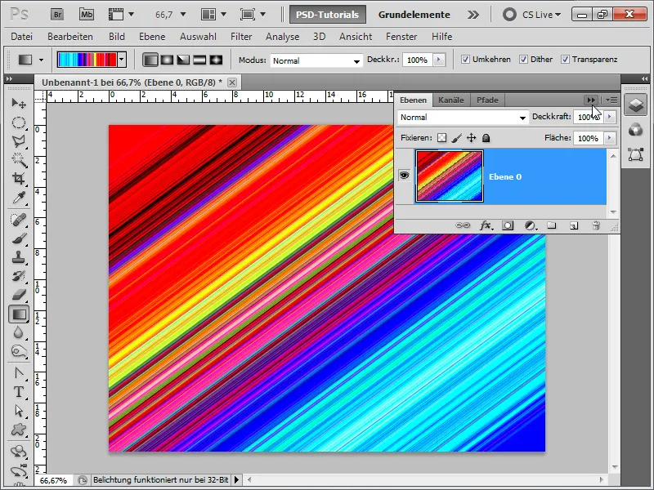Select the History Brush tool
Screen dimensions: 654x490
point(19,276)
